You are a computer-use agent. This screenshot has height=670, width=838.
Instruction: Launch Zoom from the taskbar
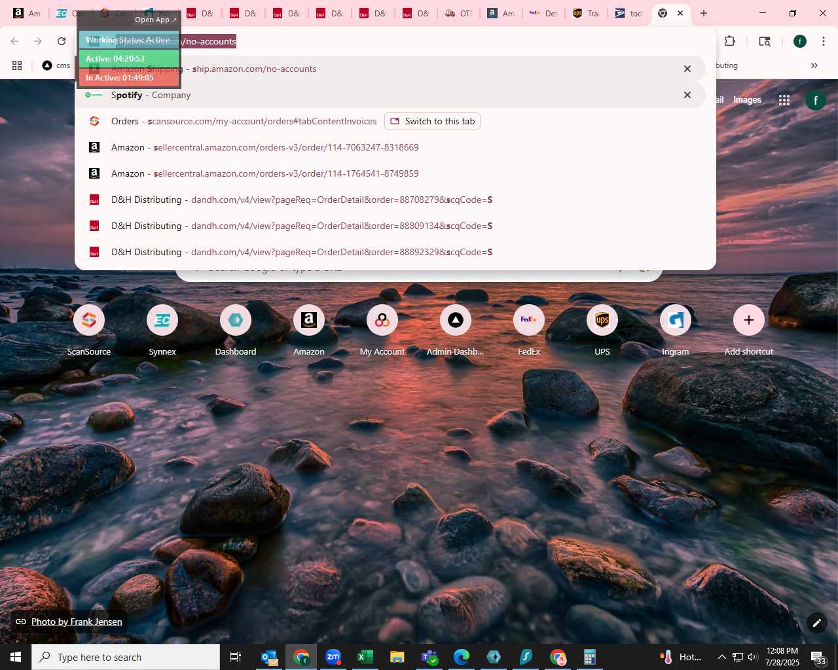click(333, 657)
